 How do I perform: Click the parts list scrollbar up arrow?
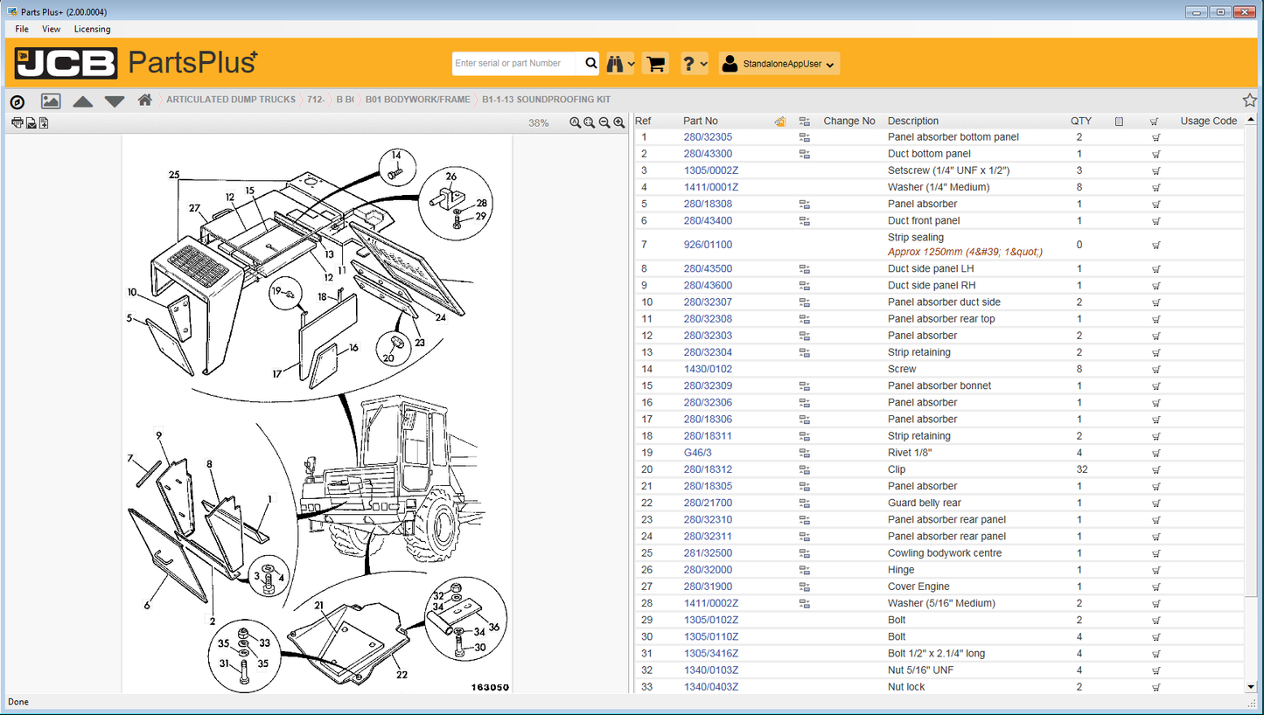pyautogui.click(x=1253, y=121)
